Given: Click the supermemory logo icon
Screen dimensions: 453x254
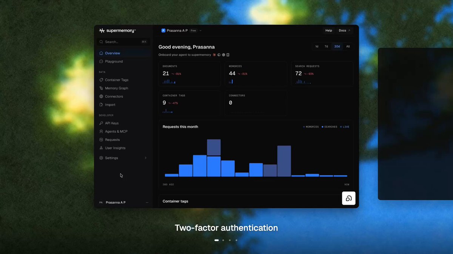Looking at the screenshot, I should tap(102, 30).
